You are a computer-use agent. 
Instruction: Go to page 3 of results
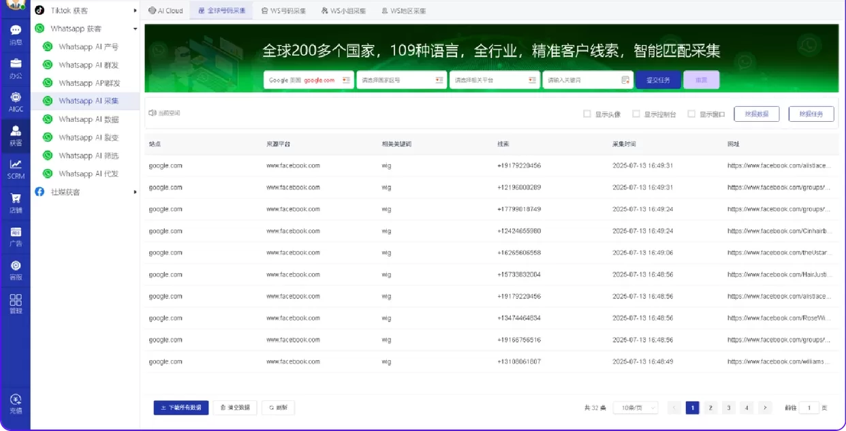click(x=728, y=407)
